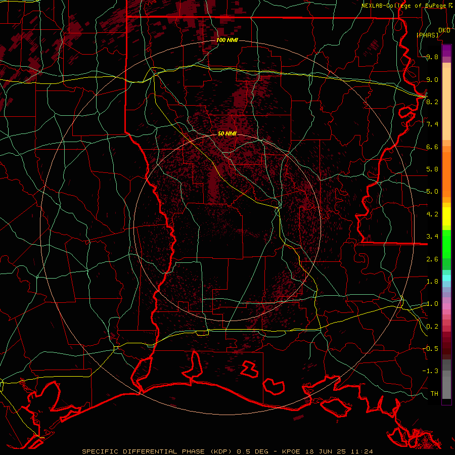Viewport: 455px width, 455px height.
Task: Click the "[PHAS]" unit label above scale
Action: (x=427, y=35)
